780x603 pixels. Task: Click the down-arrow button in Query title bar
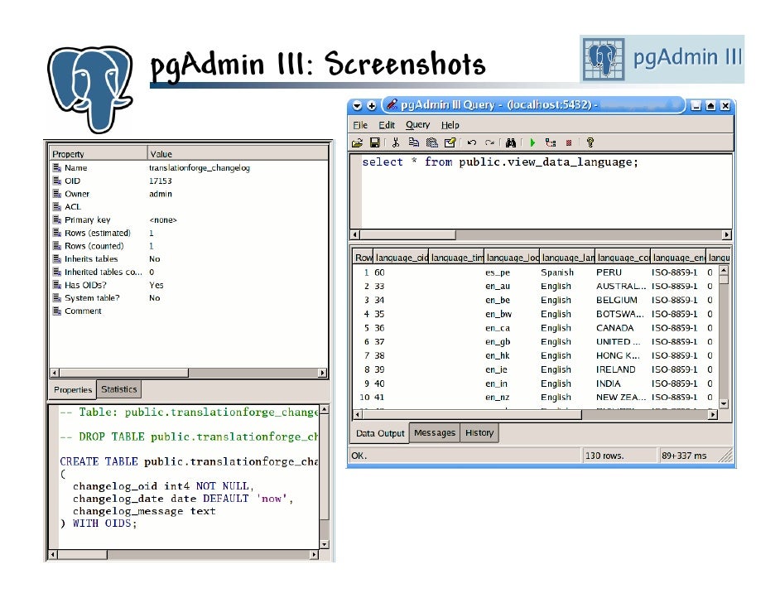357,105
